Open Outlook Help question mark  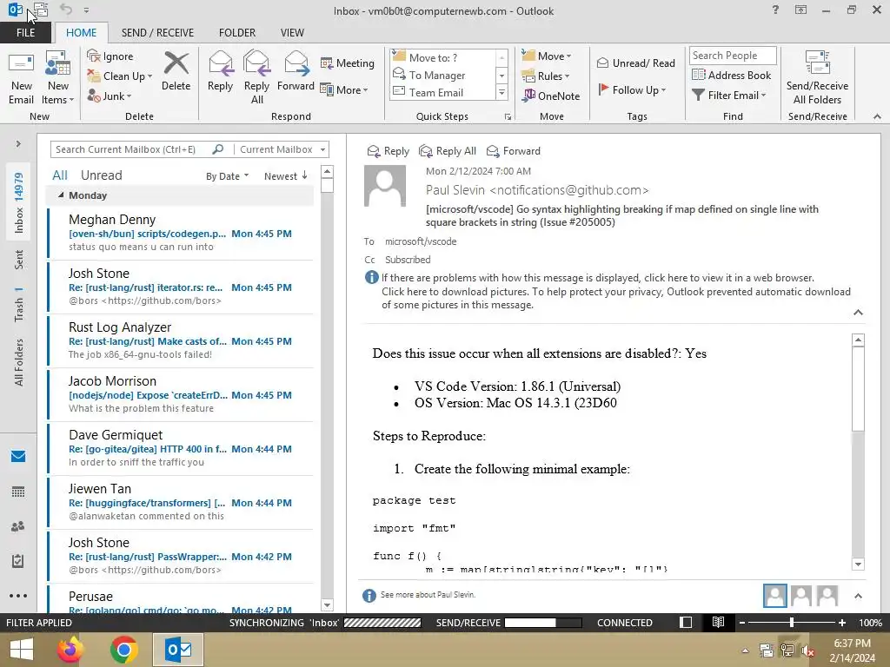775,10
